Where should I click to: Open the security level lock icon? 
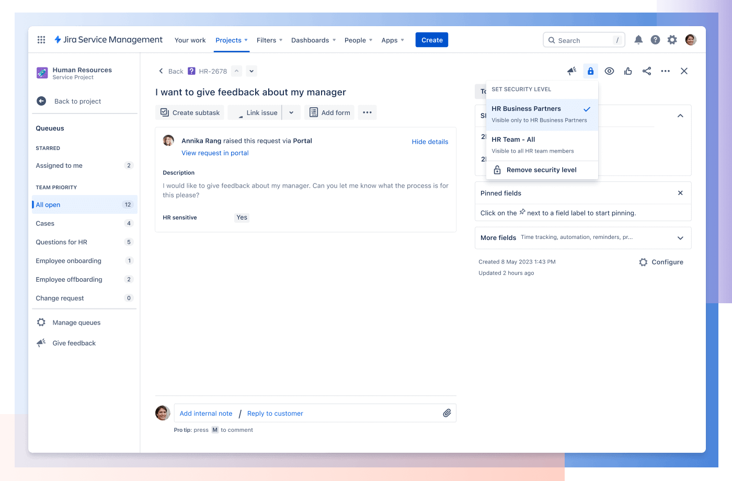point(590,71)
